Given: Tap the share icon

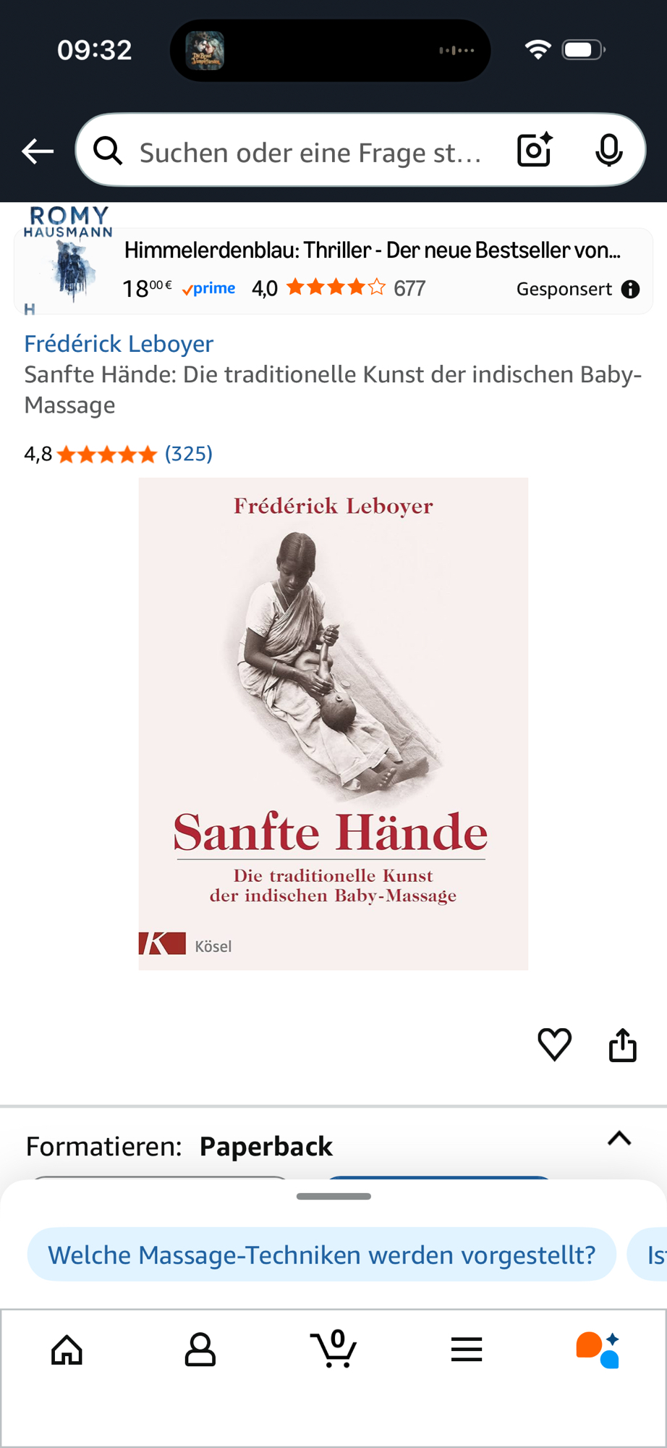Looking at the screenshot, I should pyautogui.click(x=623, y=1045).
